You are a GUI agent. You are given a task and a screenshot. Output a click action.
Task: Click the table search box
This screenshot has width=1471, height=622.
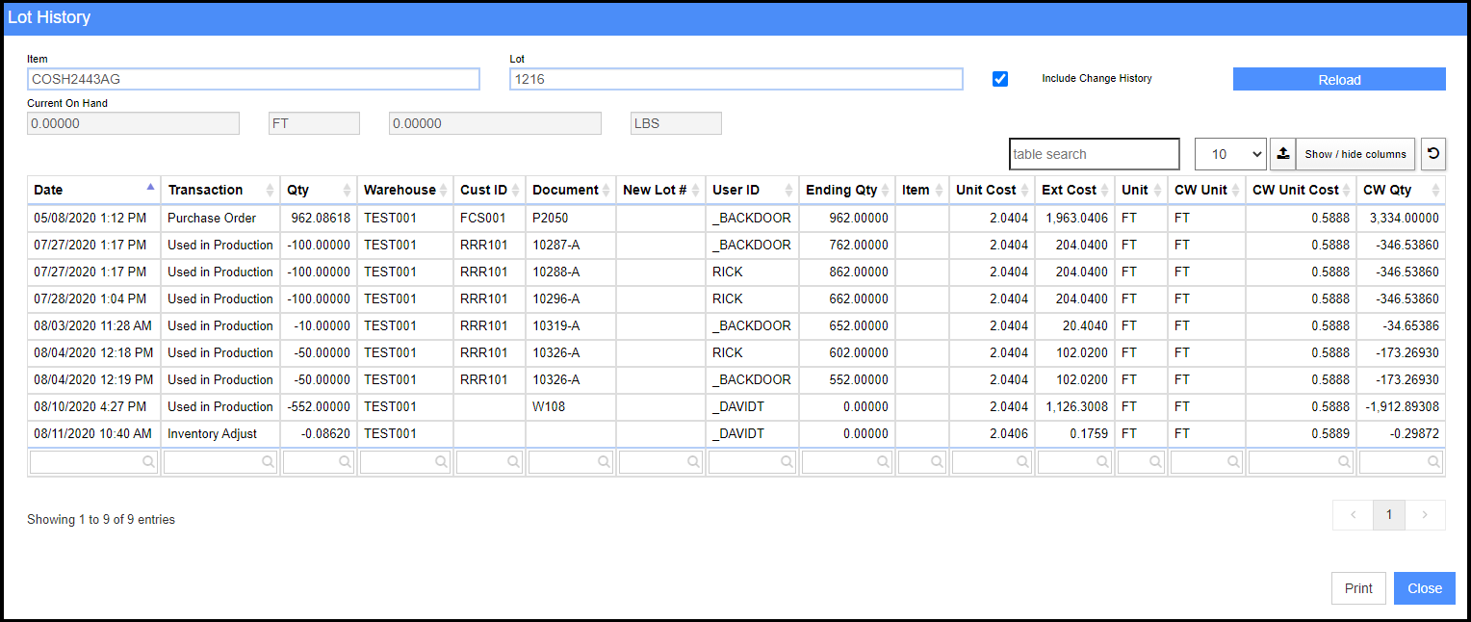click(x=1095, y=154)
